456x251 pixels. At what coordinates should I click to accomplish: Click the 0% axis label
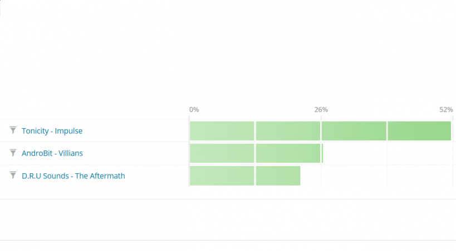click(194, 109)
